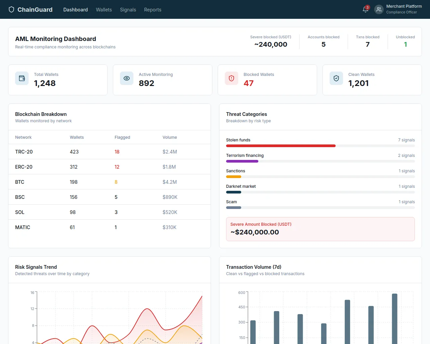The height and width of the screenshot is (344, 430).
Task: Click the Txns blocked value 7
Action: pos(368,44)
